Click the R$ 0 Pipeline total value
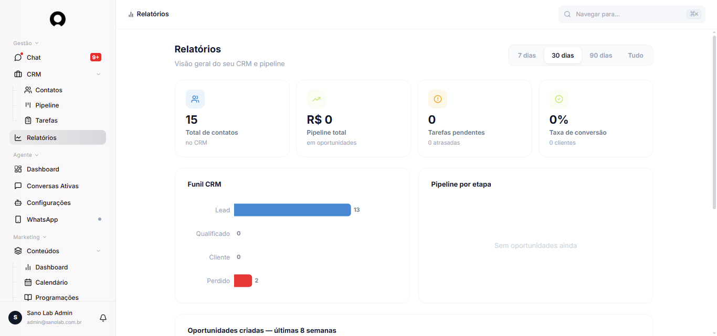This screenshot has width=717, height=336. (x=320, y=120)
